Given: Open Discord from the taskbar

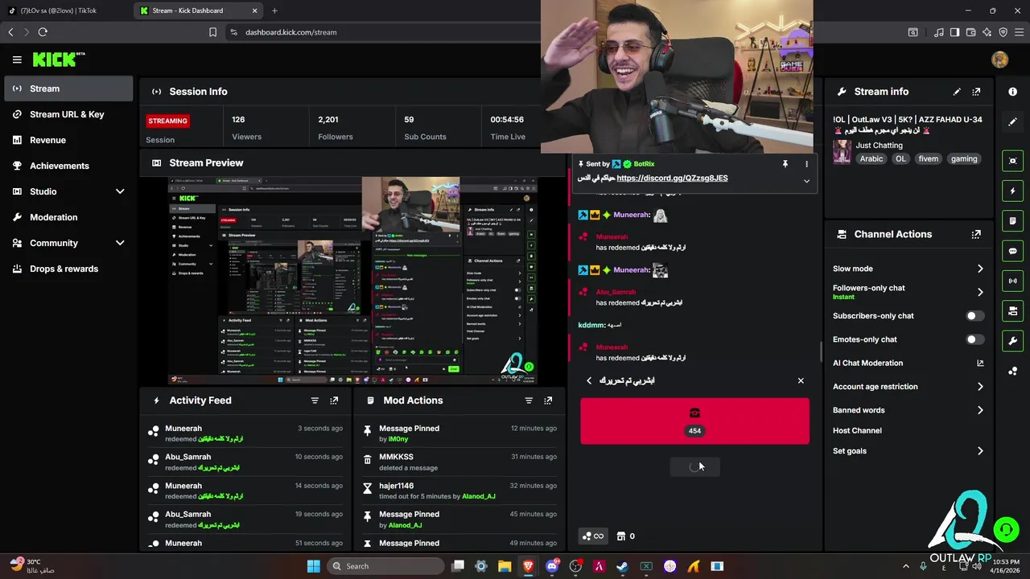Looking at the screenshot, I should [x=552, y=566].
